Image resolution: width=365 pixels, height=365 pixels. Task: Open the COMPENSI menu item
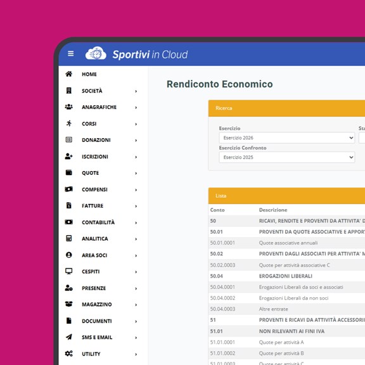point(95,189)
